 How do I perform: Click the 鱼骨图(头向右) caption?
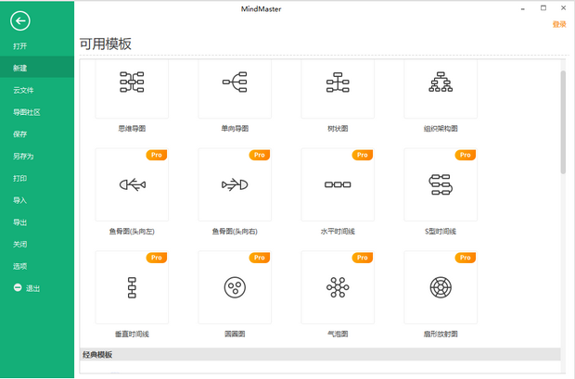click(235, 232)
